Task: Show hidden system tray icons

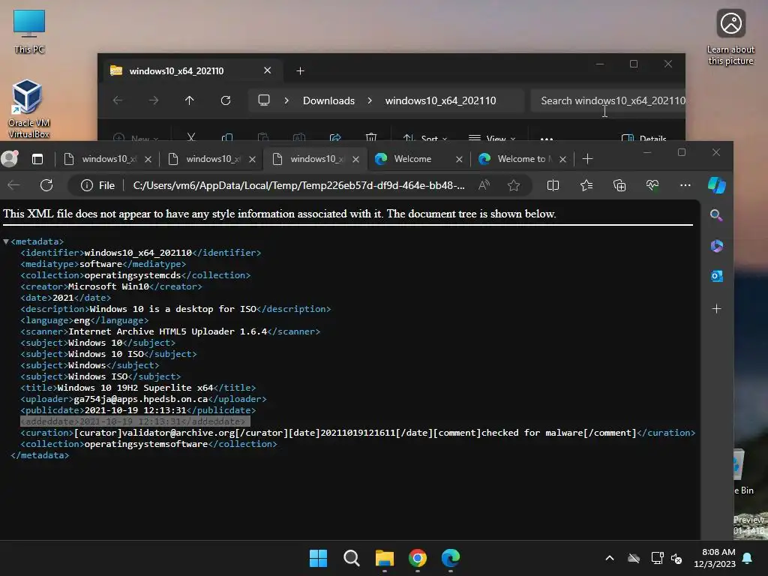Action: tap(610, 558)
